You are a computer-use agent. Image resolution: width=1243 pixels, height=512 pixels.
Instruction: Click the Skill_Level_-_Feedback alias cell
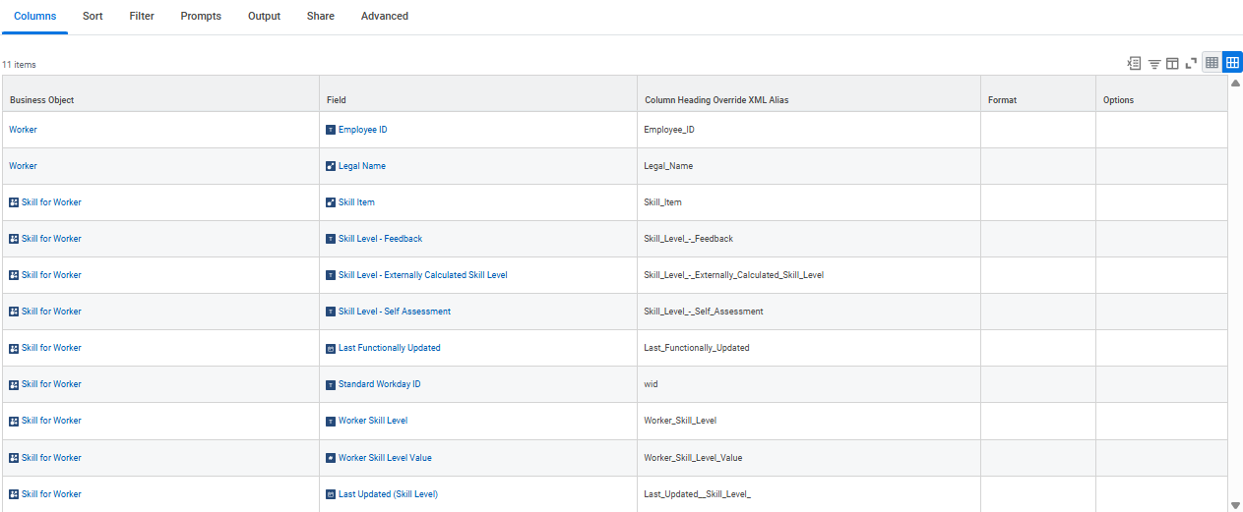[x=809, y=239]
